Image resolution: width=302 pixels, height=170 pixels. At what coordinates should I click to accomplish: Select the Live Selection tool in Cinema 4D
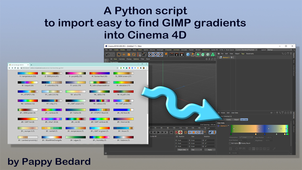(119, 54)
